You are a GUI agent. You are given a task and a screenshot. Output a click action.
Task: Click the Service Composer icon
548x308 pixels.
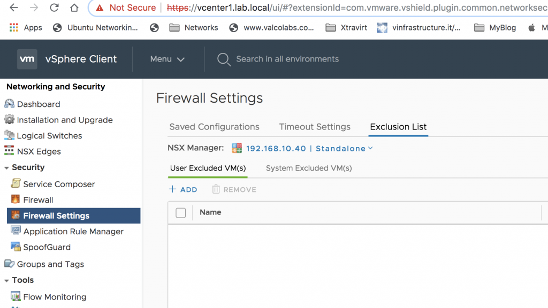16,183
